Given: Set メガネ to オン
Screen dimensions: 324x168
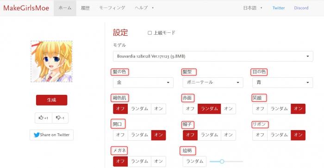Looking at the screenshot, I should (x=158, y=162).
